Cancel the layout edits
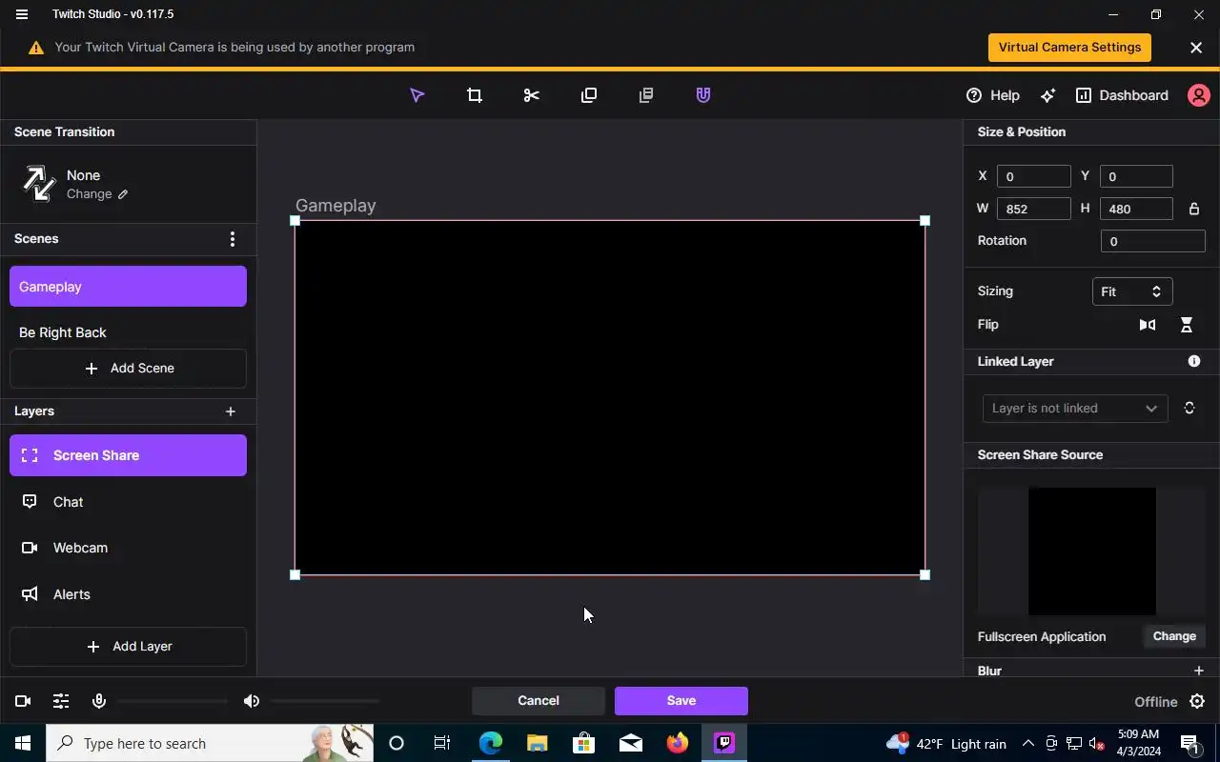 point(539,701)
